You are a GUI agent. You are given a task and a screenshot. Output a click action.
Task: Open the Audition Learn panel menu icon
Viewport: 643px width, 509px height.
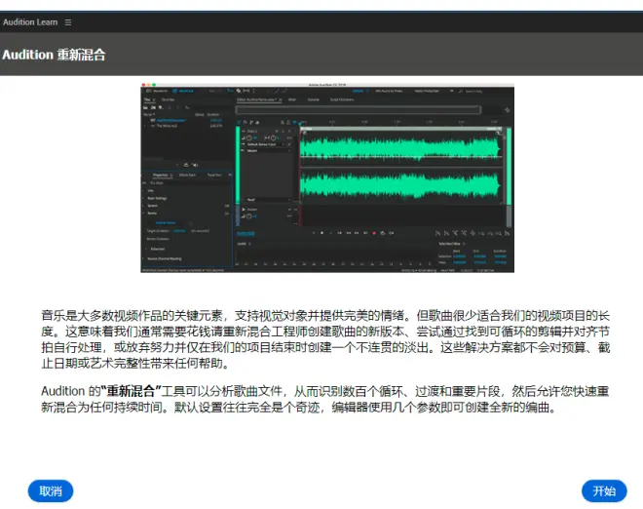pyautogui.click(x=68, y=22)
